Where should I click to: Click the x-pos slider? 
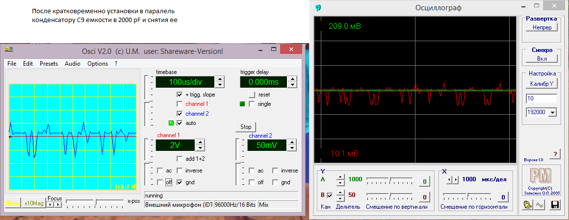point(97,201)
